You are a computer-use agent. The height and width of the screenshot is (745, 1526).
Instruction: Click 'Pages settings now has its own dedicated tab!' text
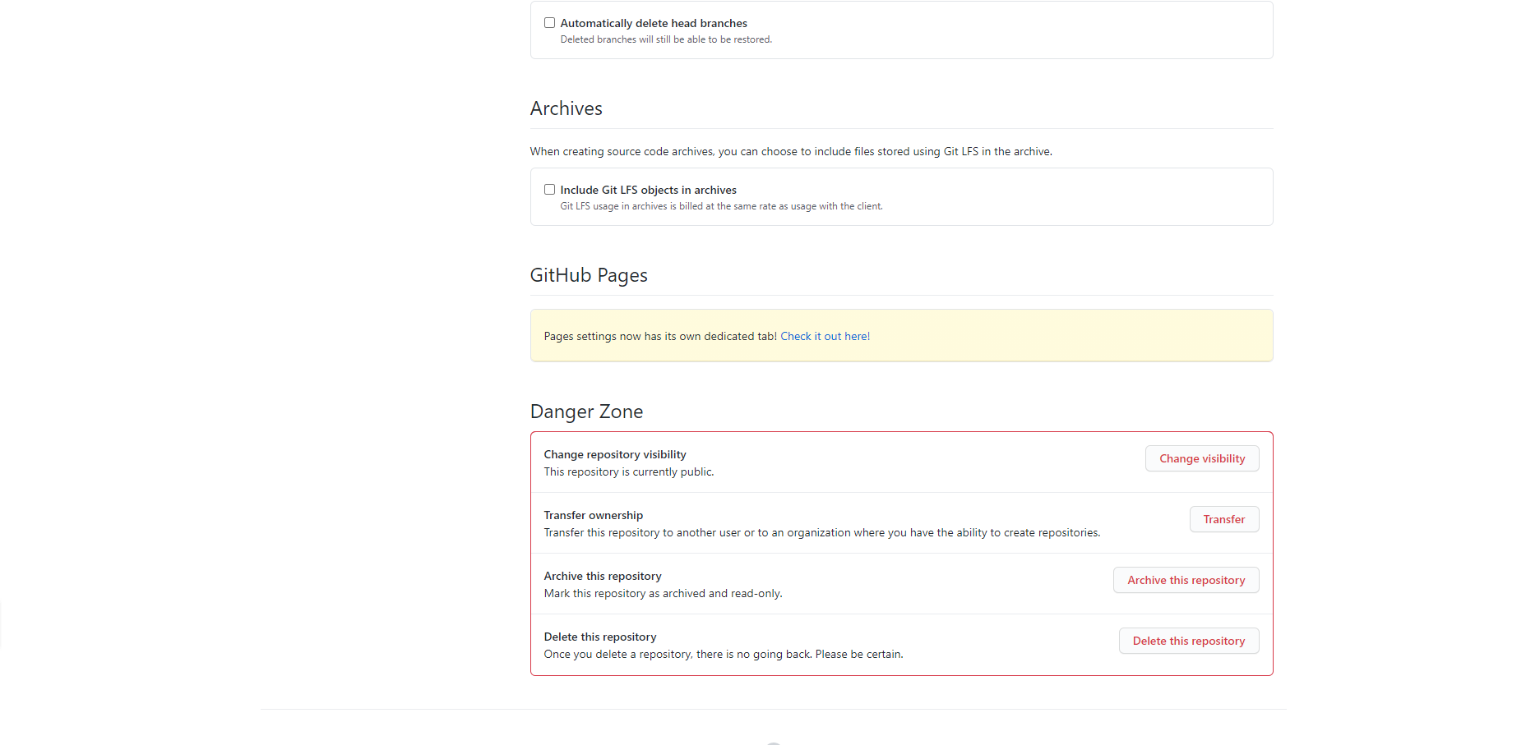point(660,336)
